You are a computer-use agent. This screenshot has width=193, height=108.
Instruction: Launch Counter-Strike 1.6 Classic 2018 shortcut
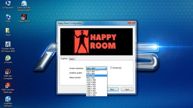(8, 47)
